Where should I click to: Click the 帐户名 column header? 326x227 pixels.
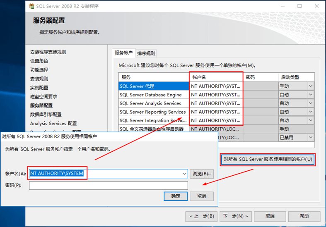point(216,77)
